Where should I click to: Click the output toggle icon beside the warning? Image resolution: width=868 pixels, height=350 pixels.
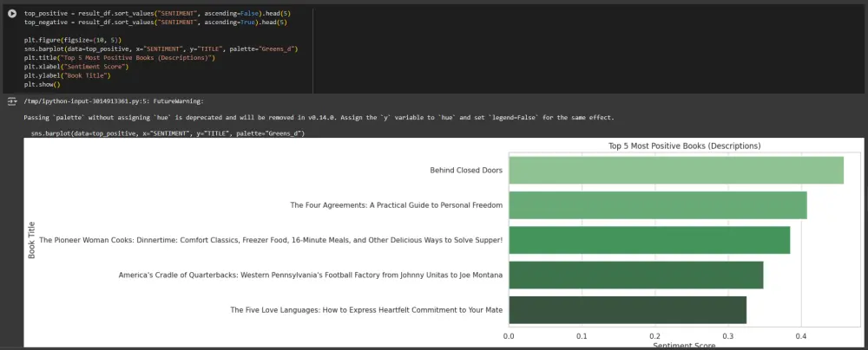point(12,101)
